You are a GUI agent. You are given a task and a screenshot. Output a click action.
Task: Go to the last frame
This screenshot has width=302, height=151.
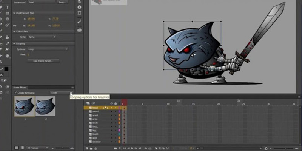(x=140, y=148)
